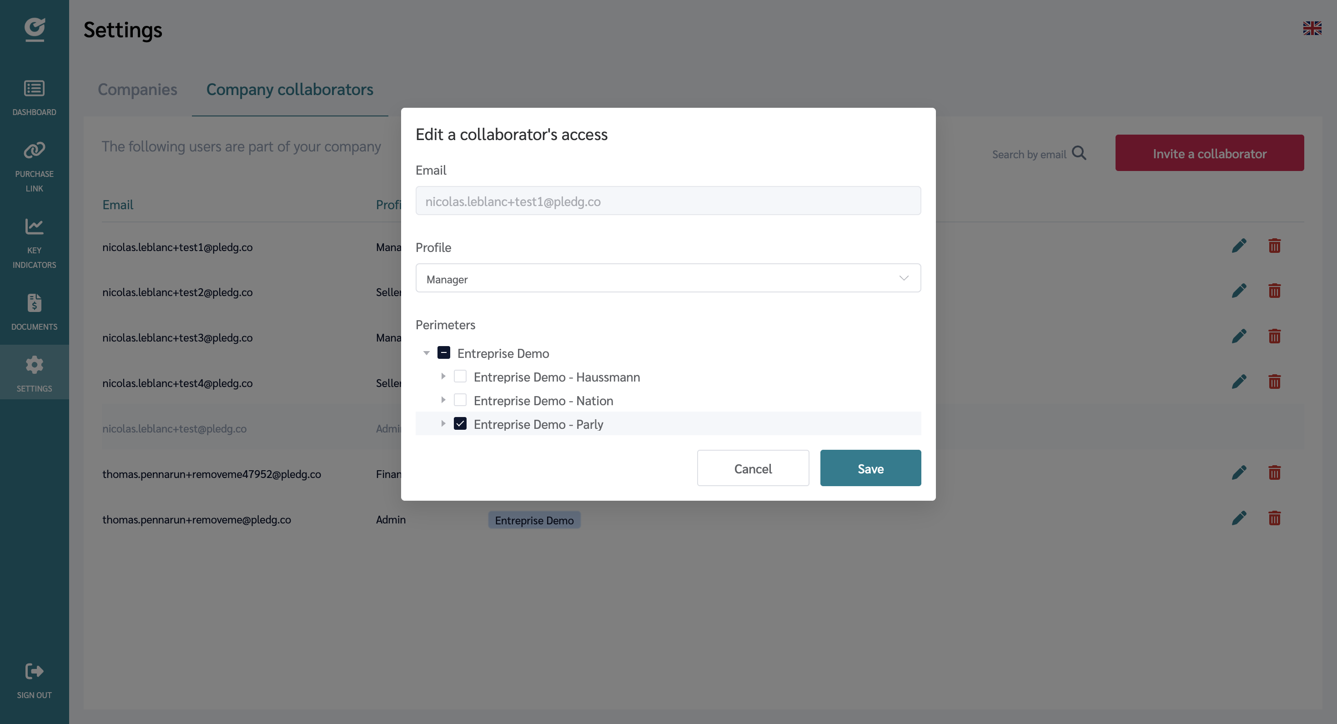Go to Purchase Link in sidebar
This screenshot has width=1337, height=724.
pos(34,151)
